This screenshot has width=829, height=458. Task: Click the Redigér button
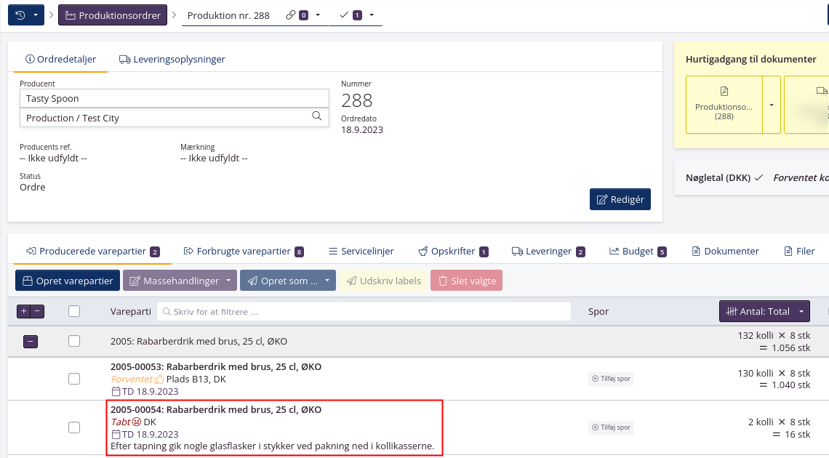pos(620,198)
